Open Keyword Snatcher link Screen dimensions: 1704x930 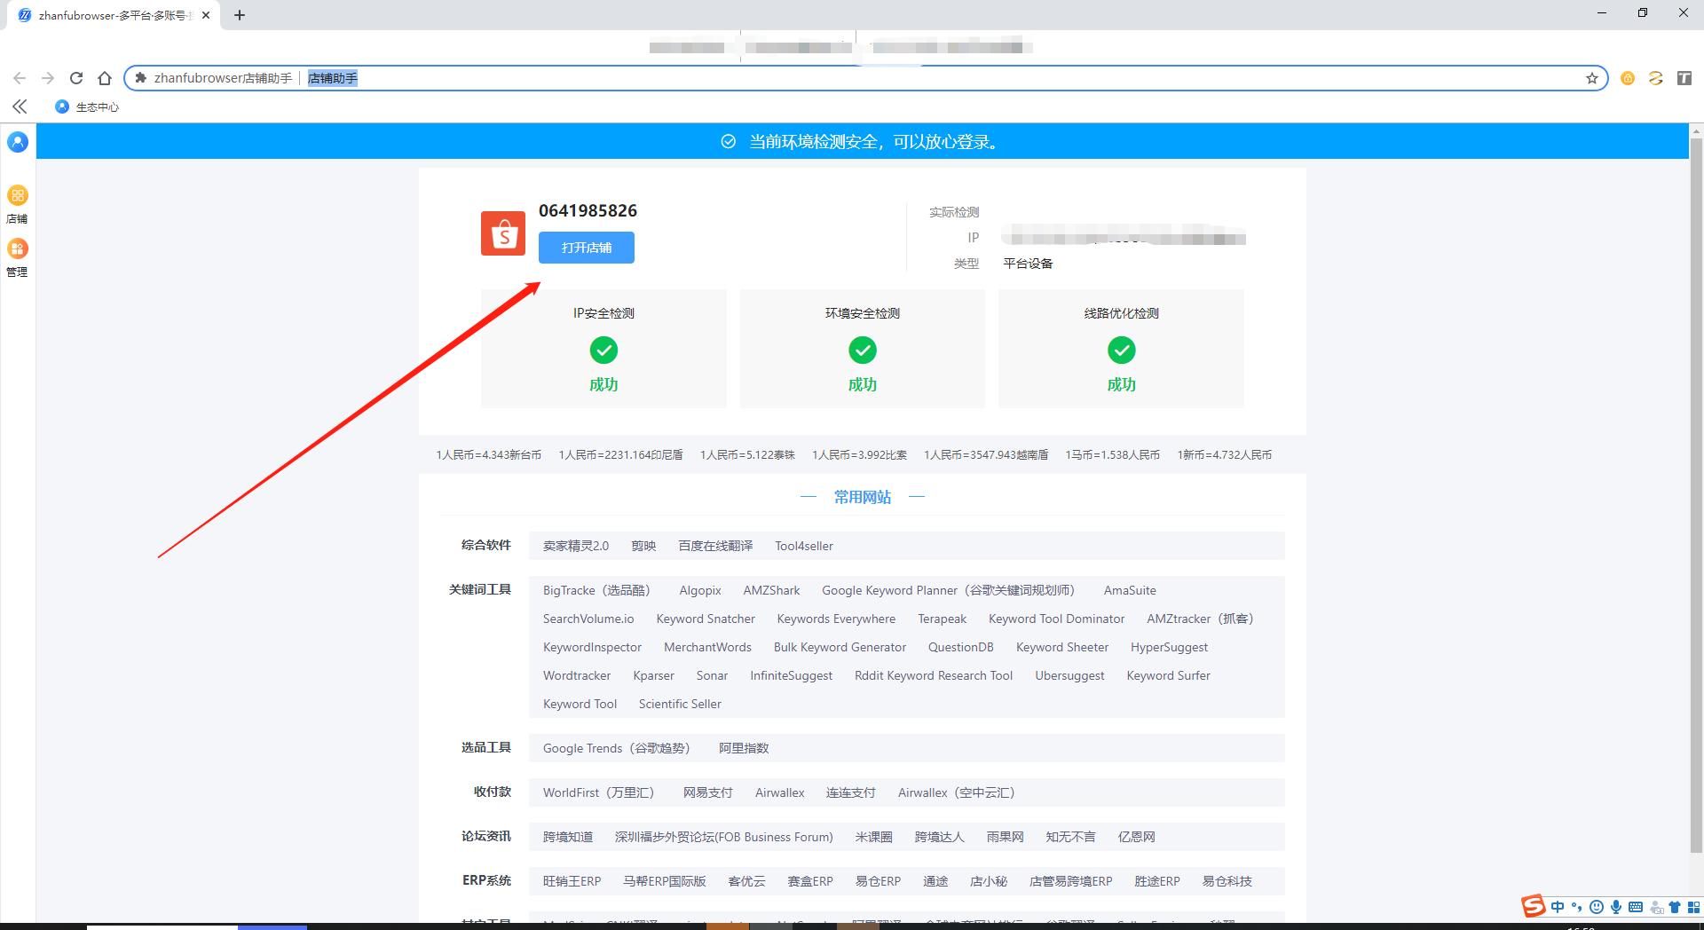706,619
